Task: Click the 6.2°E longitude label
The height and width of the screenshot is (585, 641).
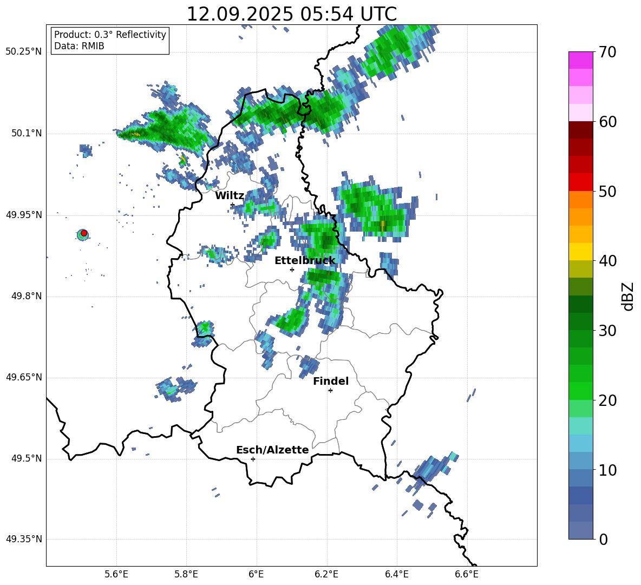Action: pyautogui.click(x=326, y=574)
